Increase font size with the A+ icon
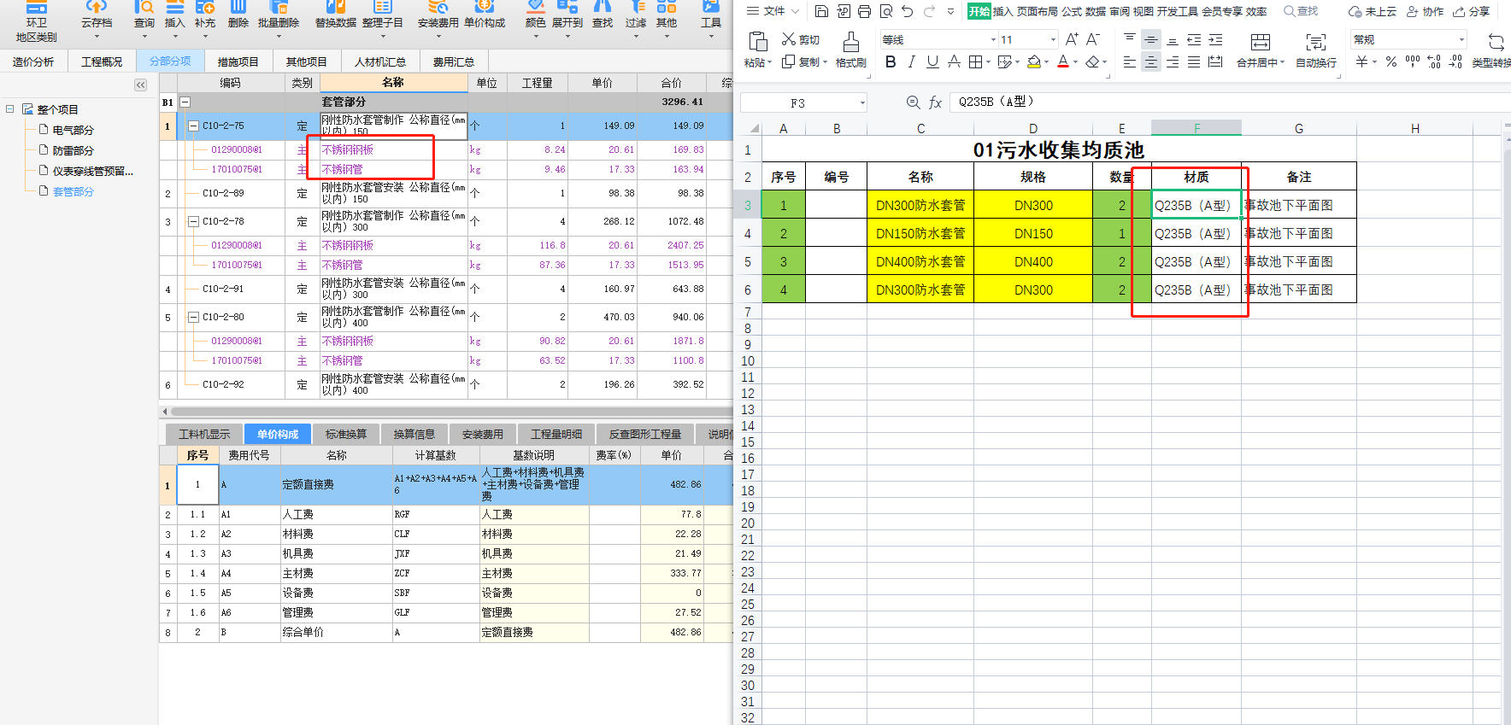 point(1072,39)
